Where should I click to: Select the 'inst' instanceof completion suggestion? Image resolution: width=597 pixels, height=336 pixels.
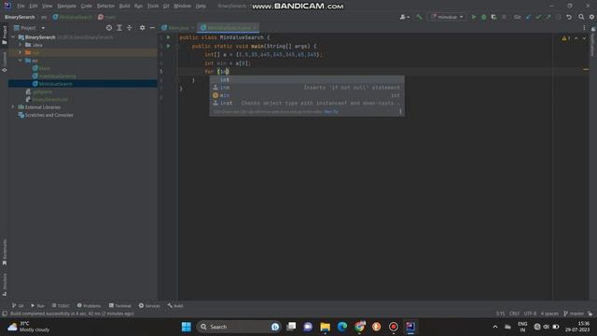click(307, 103)
